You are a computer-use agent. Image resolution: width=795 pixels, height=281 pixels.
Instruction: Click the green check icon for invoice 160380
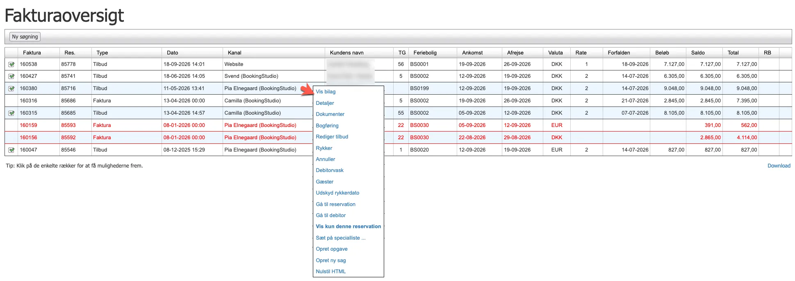pyautogui.click(x=11, y=88)
